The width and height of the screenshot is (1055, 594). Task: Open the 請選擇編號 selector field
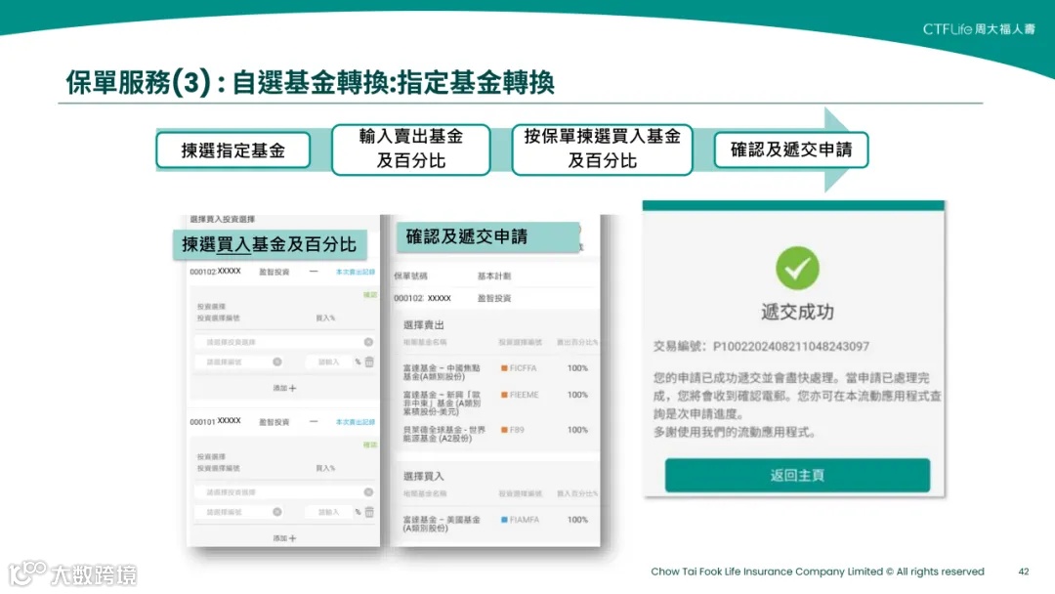coord(232,361)
